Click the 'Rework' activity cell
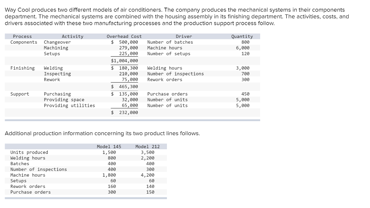Viewport: 370px width, 208px height. [x=52, y=80]
